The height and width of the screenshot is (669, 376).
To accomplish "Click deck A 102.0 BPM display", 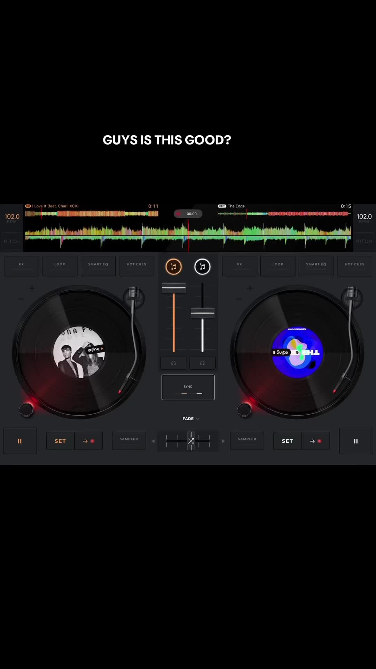I will click(12, 218).
